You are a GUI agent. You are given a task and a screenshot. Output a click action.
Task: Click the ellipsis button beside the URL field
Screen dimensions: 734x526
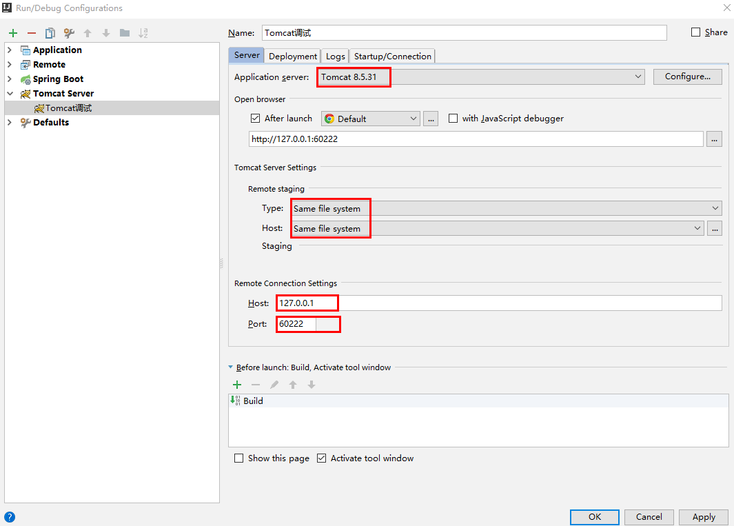[x=714, y=139]
